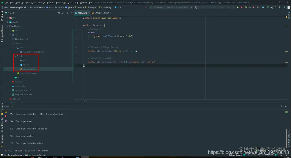The width and height of the screenshot is (292, 158).
Task: Expand the gradle folder in project tree
Action: coord(8,22)
